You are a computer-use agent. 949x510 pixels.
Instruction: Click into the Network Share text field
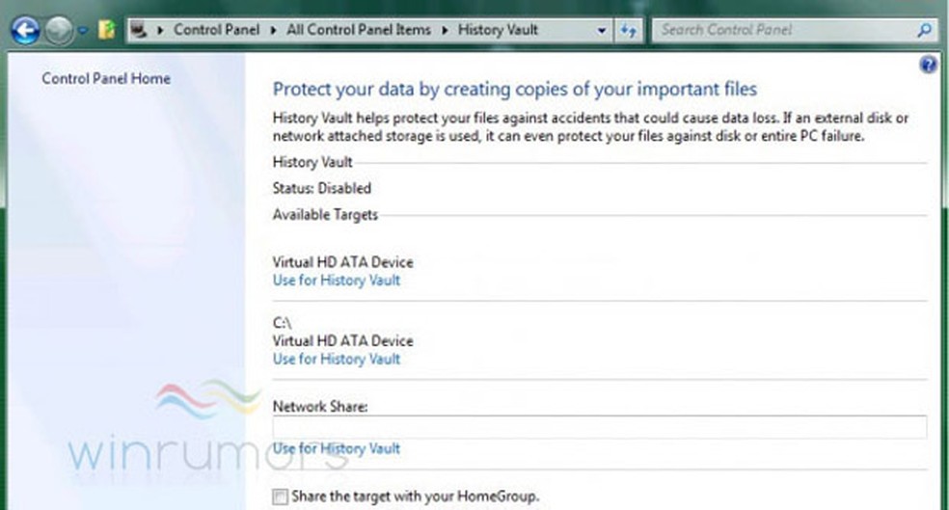[599, 427]
